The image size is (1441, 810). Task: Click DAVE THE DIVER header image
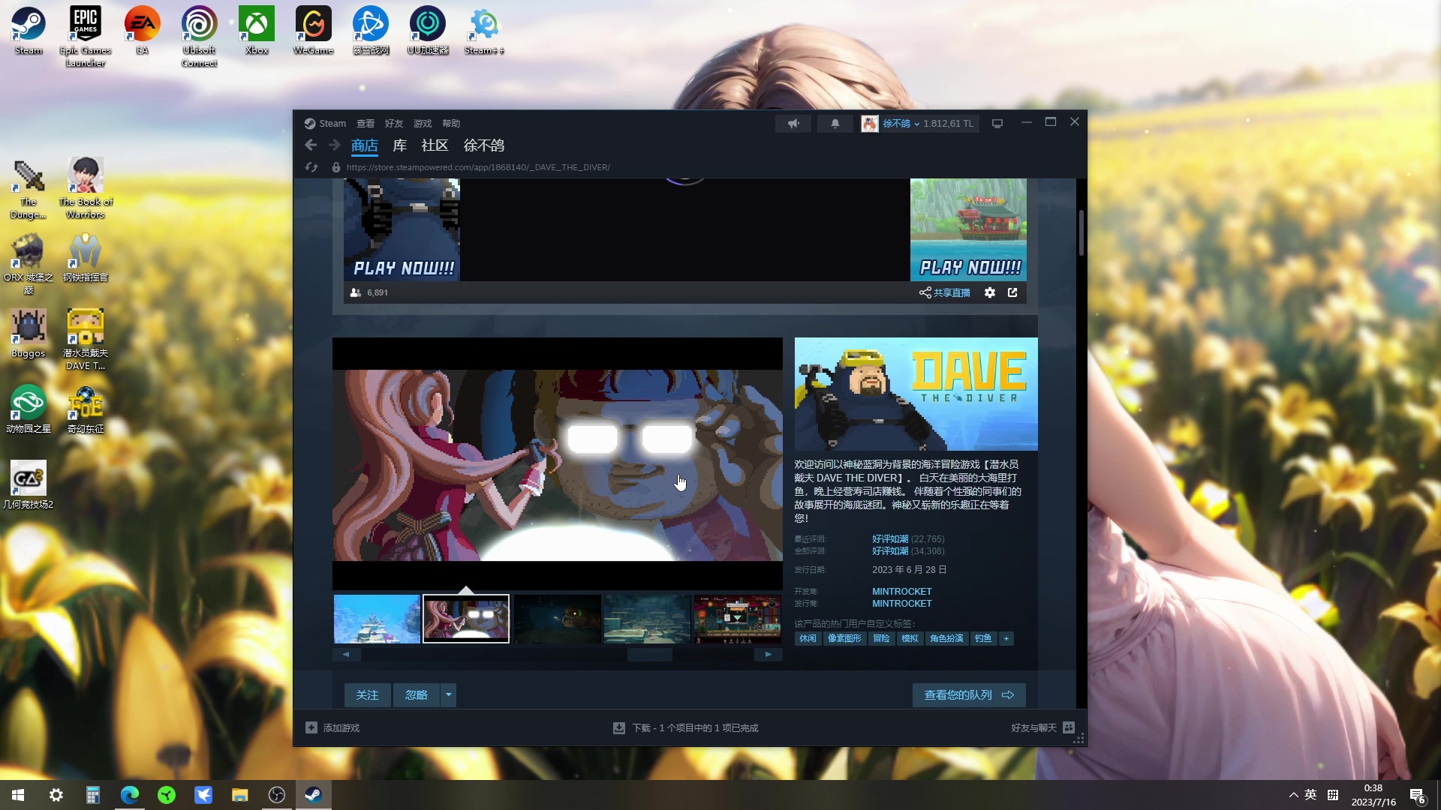pos(916,394)
